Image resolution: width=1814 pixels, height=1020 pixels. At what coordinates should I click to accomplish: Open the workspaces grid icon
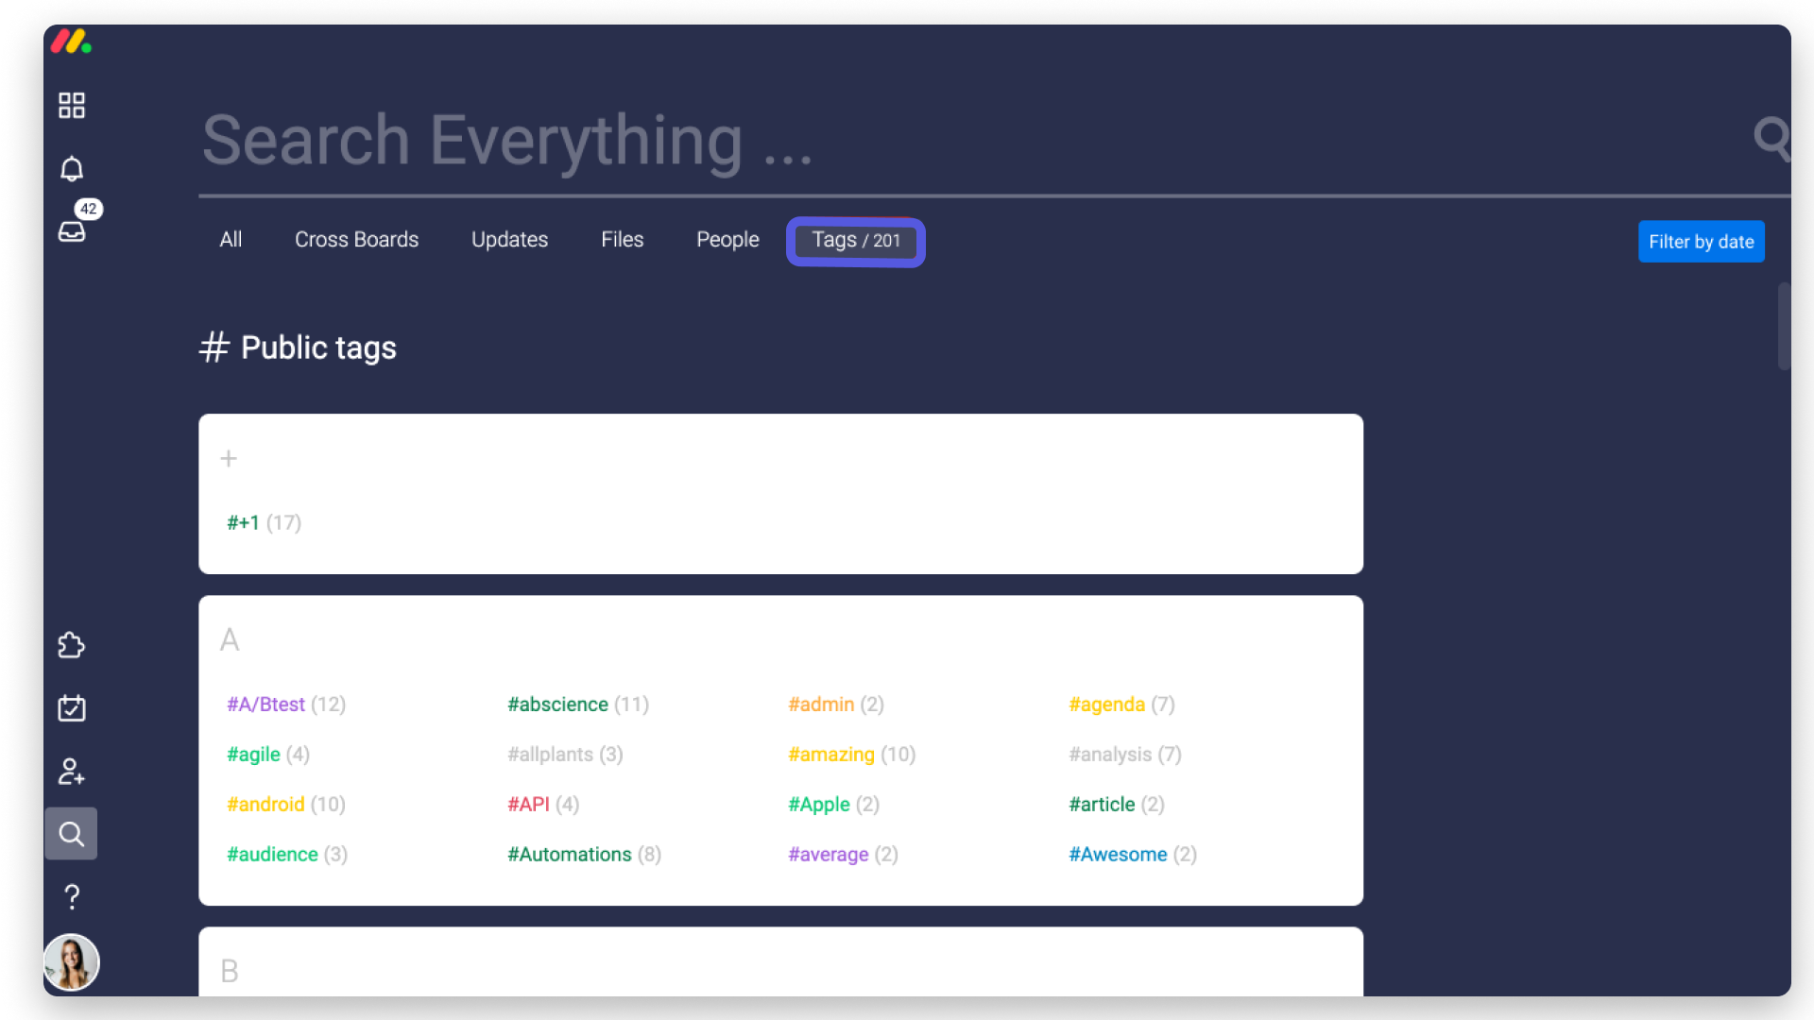click(72, 105)
